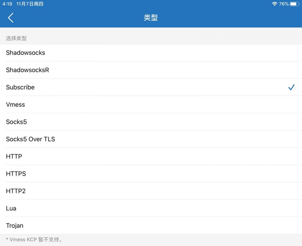Choose the HTTP proxy type
Image resolution: width=302 pixels, height=246 pixels.
pyautogui.click(x=14, y=157)
